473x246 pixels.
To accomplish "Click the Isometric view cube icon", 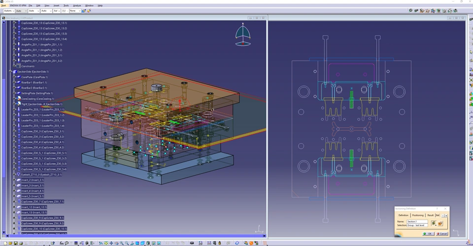I will (x=142, y=243).
